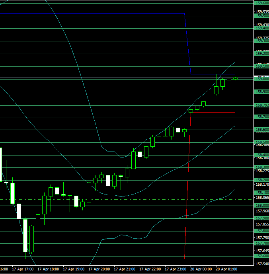
Task: Select the 17 Apr 23:00 time label
Action: [175, 269]
